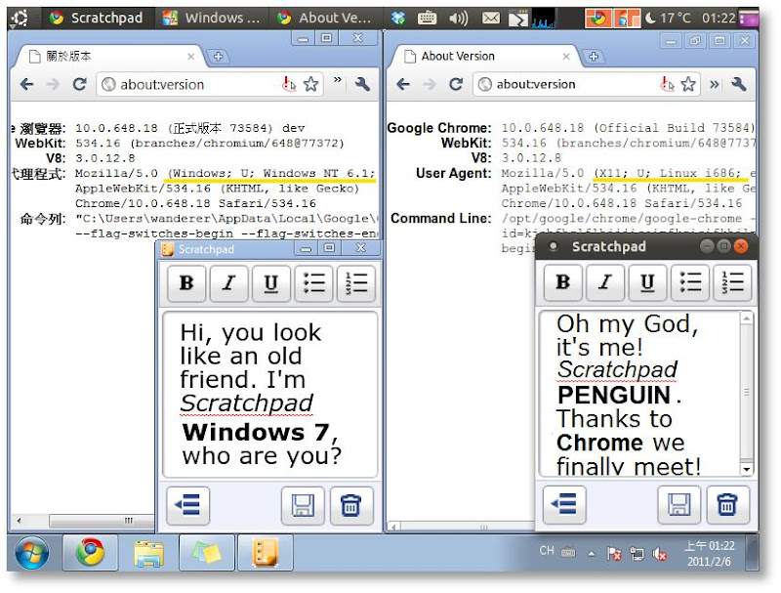Delete note in Linux Scratchpad

(x=727, y=505)
